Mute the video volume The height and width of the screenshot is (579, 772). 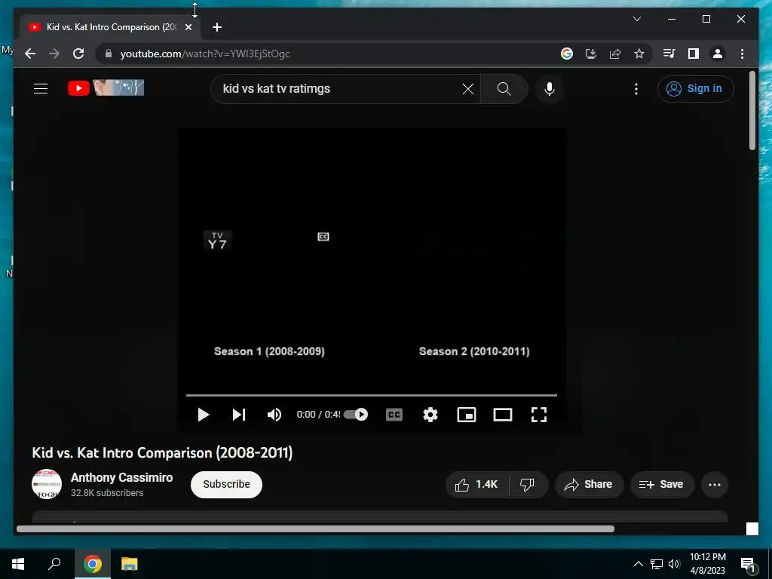(x=274, y=415)
